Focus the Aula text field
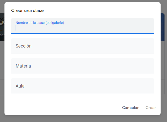 point(83,86)
